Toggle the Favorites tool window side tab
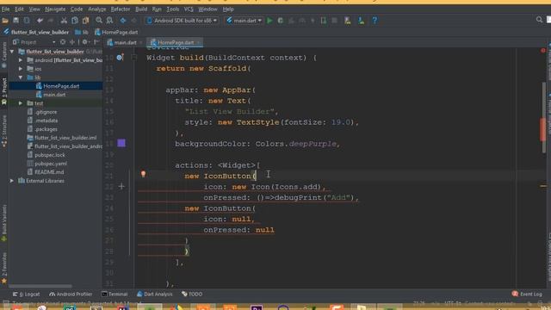This screenshot has height=310, width=551. point(3,267)
